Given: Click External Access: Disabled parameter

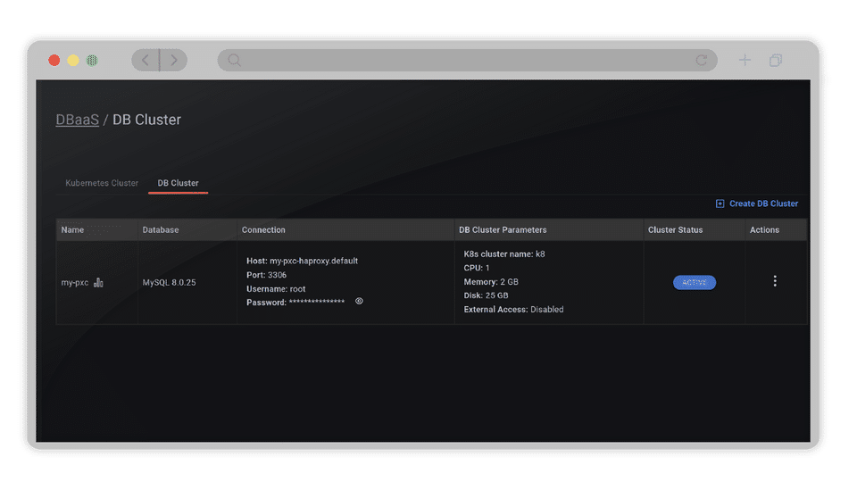Looking at the screenshot, I should point(514,309).
